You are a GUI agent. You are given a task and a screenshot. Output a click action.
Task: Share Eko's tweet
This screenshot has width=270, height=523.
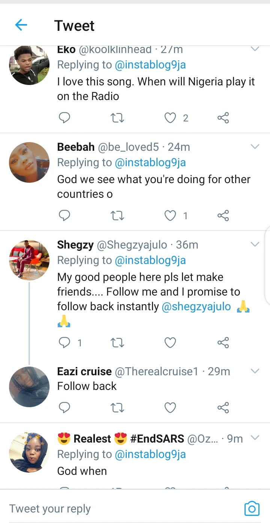pos(223,118)
